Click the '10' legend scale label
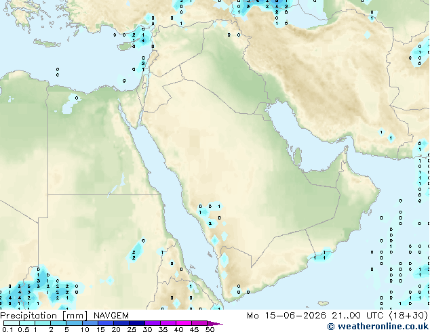Image resolution: width=430 pixels, height=332 pixels. click(x=85, y=329)
